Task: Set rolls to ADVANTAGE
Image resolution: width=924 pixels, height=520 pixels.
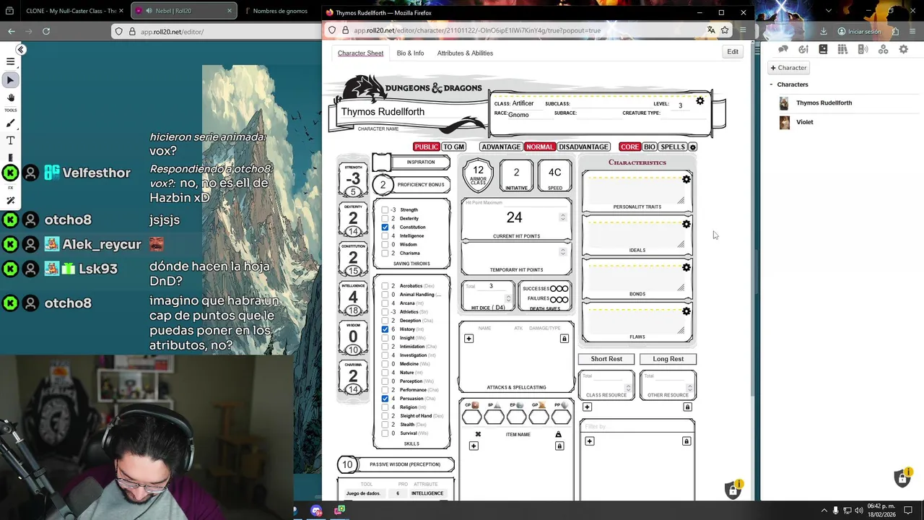Action: [501, 147]
